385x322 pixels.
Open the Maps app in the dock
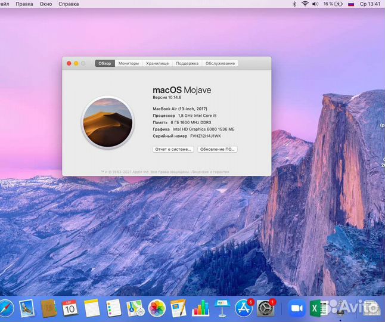[x=135, y=308]
